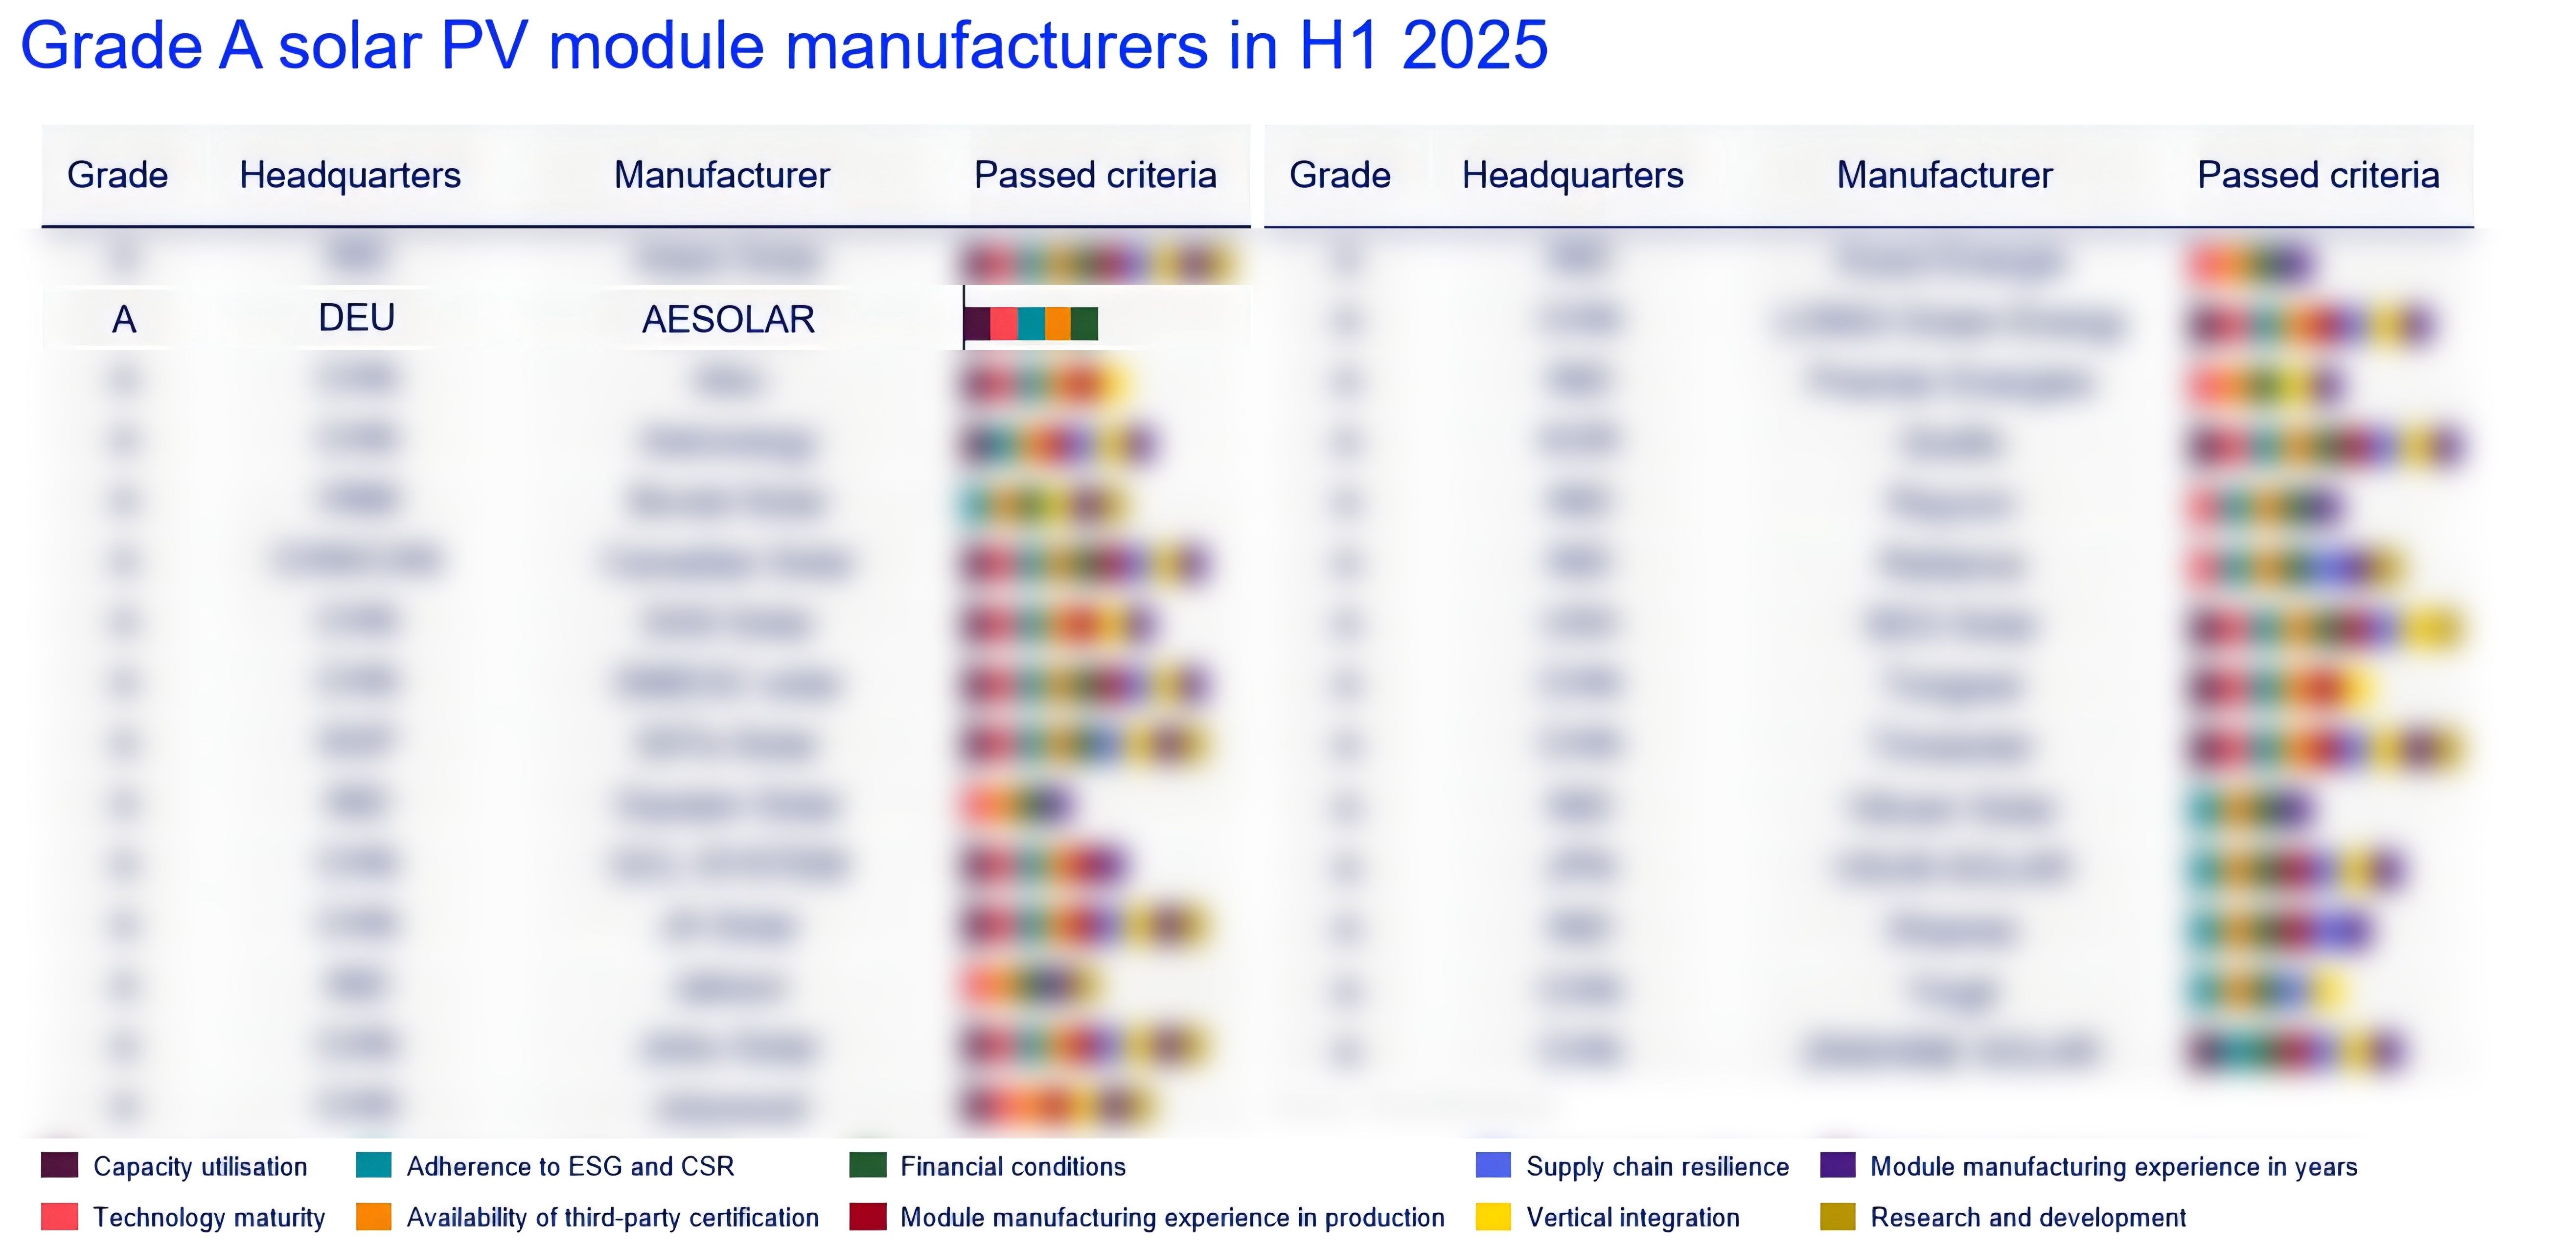Click the Capacity utilisation legend swatch
This screenshot has height=1248, width=2576.
click(59, 1165)
